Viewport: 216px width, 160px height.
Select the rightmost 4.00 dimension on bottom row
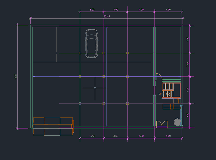pos(168,136)
